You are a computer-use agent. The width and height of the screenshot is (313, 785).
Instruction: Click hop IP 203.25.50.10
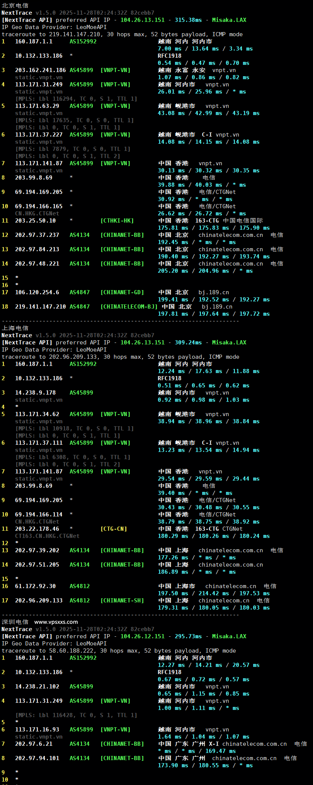pyautogui.click(x=35, y=221)
